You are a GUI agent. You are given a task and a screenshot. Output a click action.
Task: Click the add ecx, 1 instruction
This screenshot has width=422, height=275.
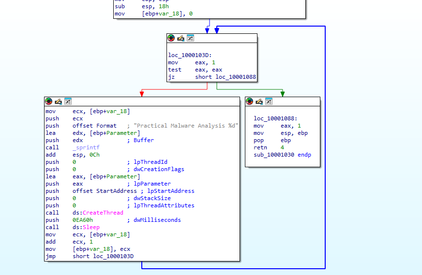point(69,242)
